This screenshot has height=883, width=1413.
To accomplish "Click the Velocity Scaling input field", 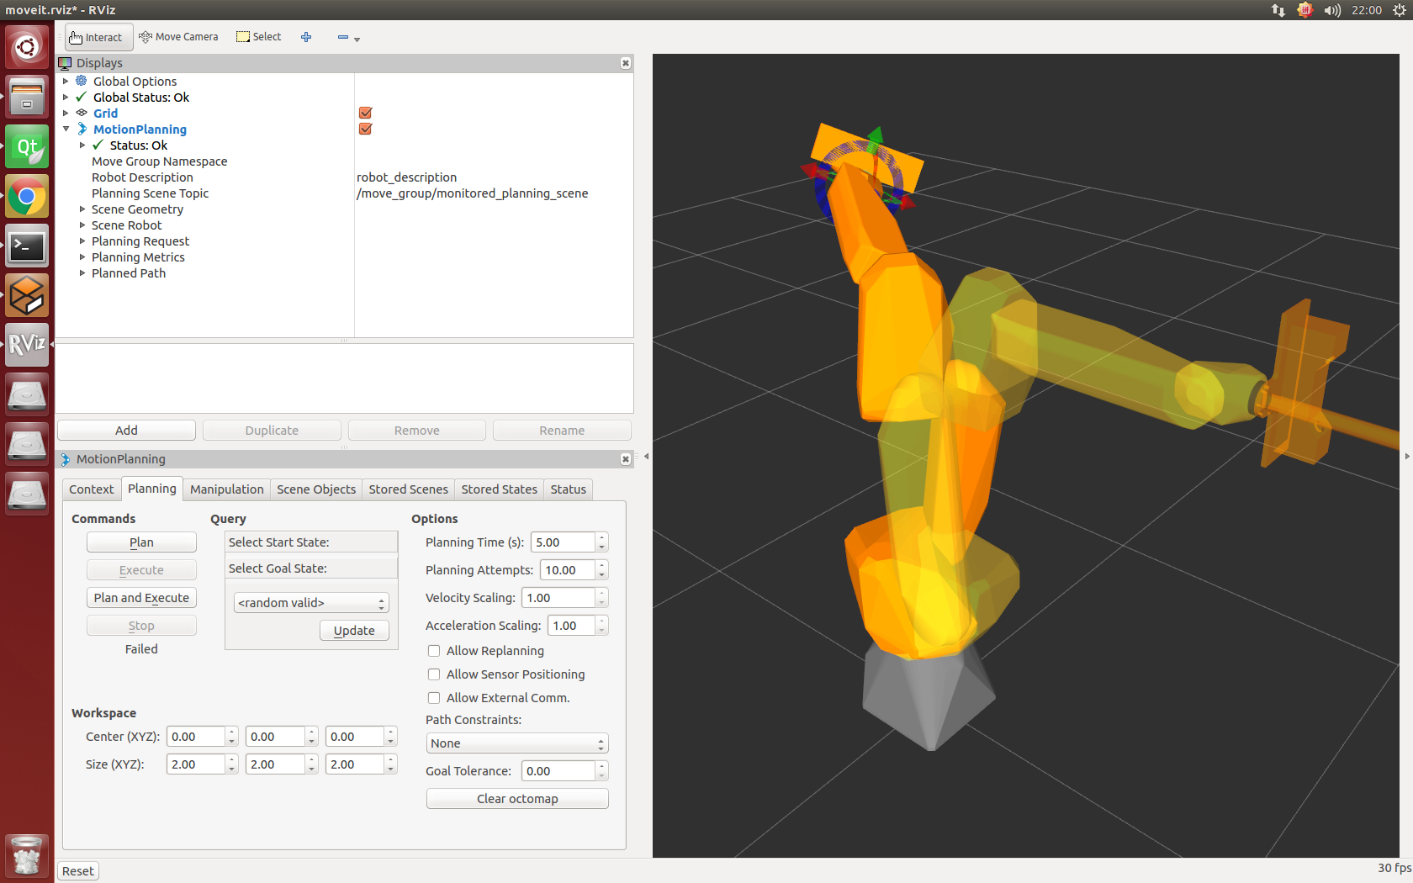I will tap(558, 598).
